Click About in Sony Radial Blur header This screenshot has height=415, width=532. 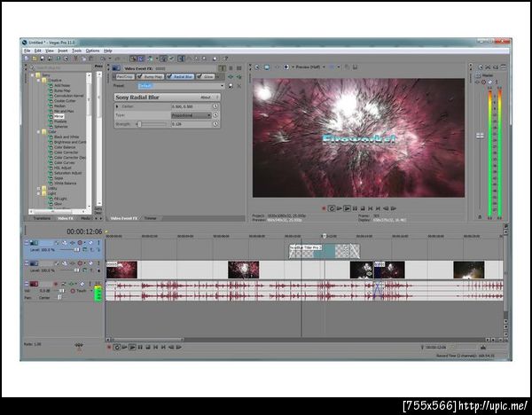pos(206,98)
